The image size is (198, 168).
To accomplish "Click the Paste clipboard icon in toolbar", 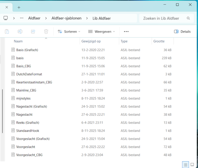I will click(7, 32).
